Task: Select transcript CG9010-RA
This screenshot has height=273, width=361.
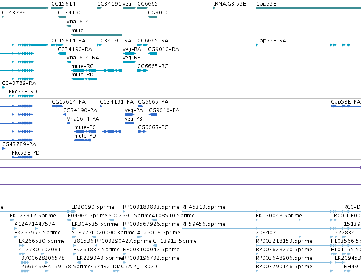Action: 163,49
